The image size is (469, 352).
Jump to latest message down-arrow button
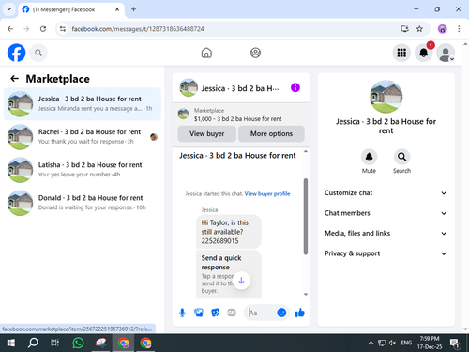[x=241, y=281]
